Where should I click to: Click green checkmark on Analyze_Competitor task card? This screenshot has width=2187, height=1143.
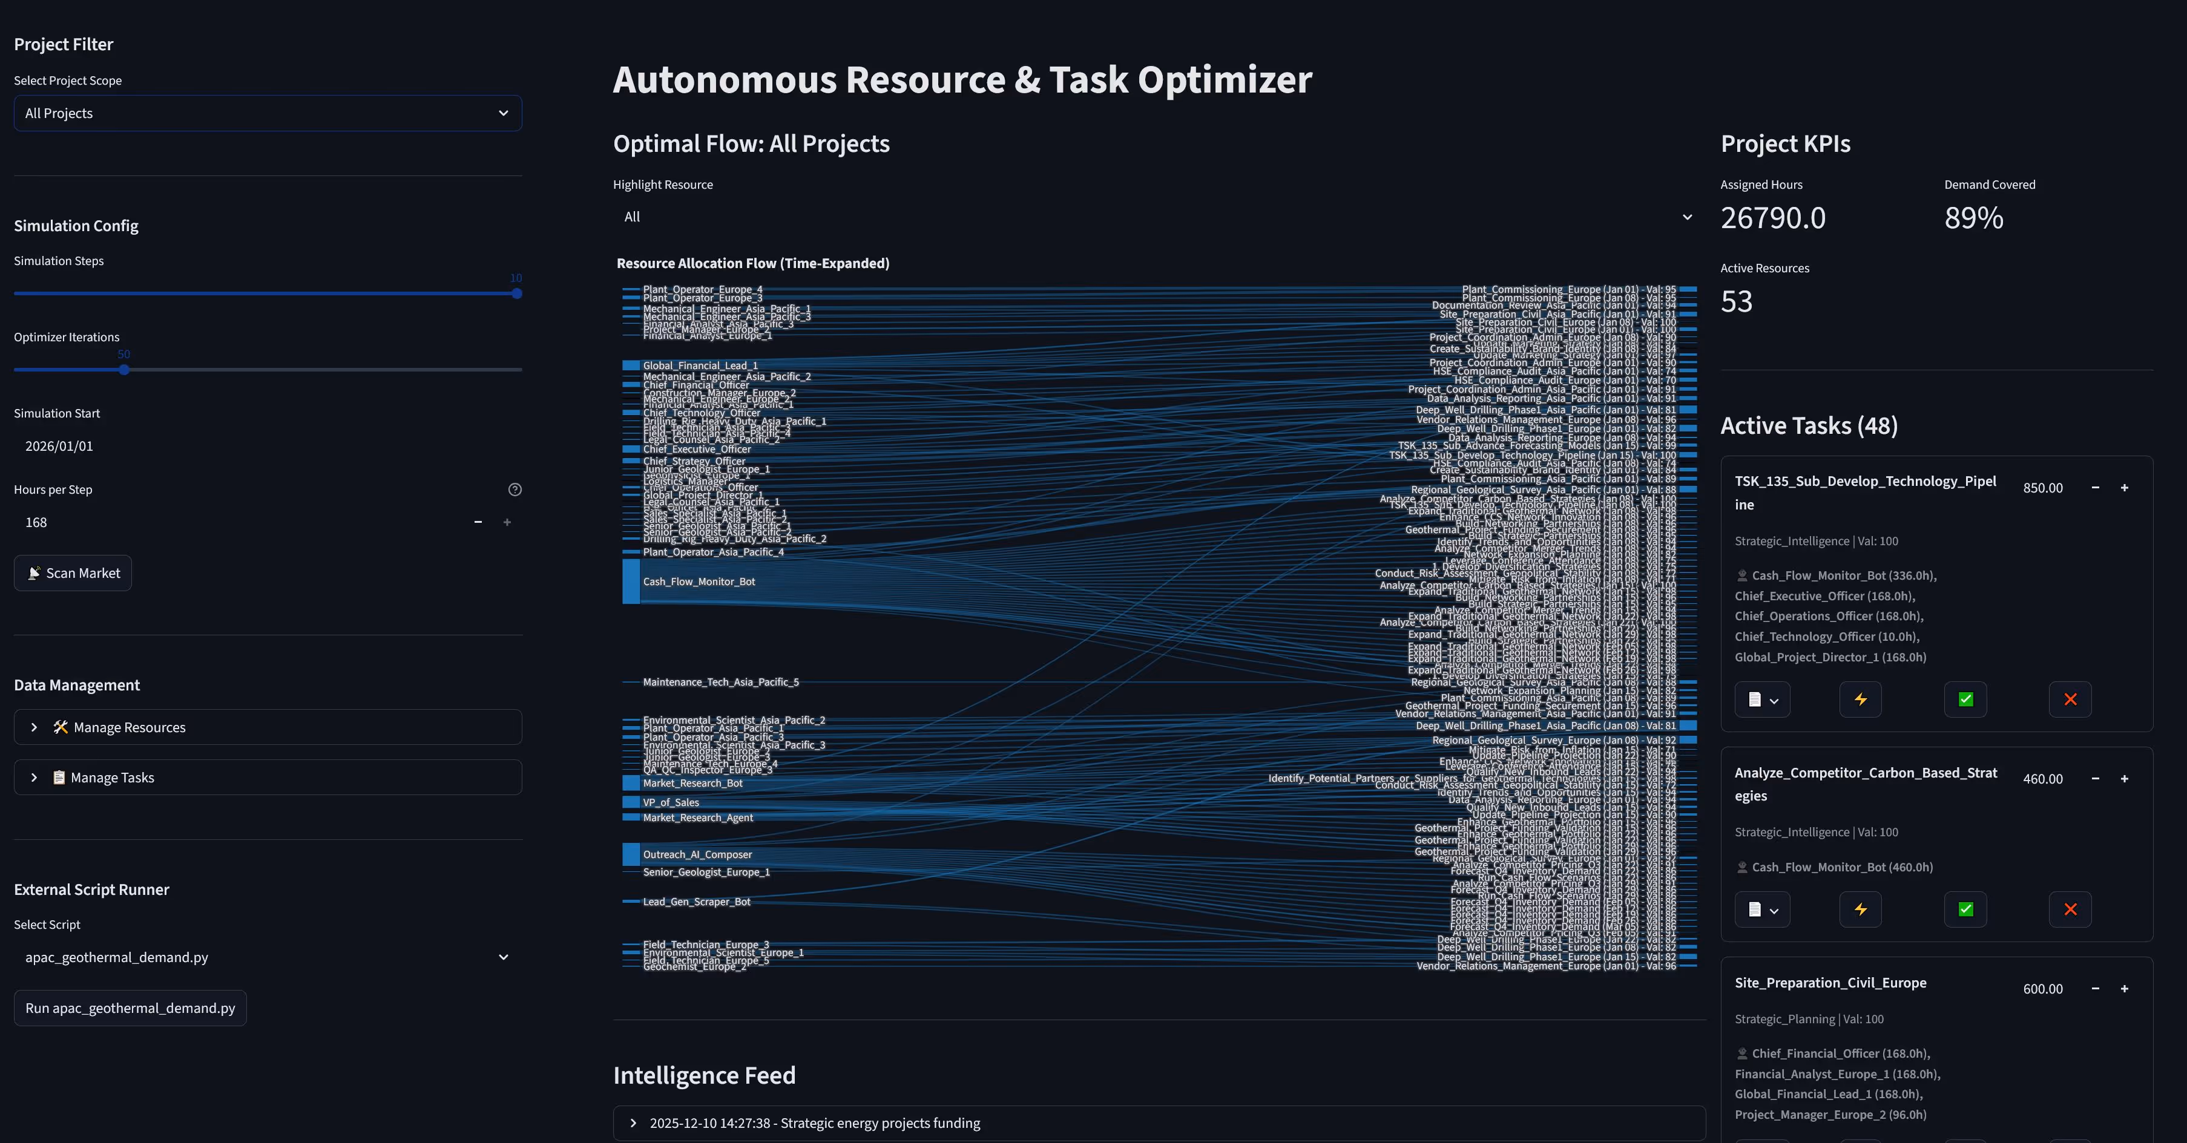1965,909
